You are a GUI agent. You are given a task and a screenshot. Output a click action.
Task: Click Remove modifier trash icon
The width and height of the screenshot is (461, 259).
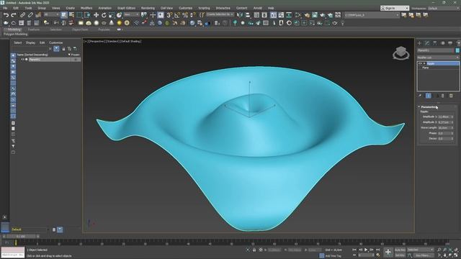pos(443,96)
